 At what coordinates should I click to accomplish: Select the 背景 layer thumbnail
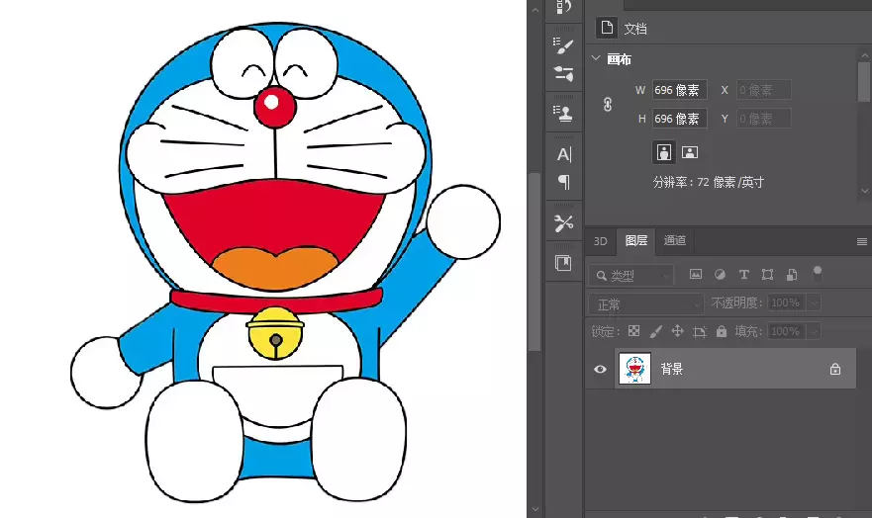(634, 369)
